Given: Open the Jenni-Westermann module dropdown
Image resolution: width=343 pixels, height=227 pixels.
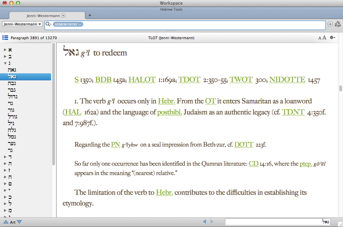Looking at the screenshot, I should [22, 24].
